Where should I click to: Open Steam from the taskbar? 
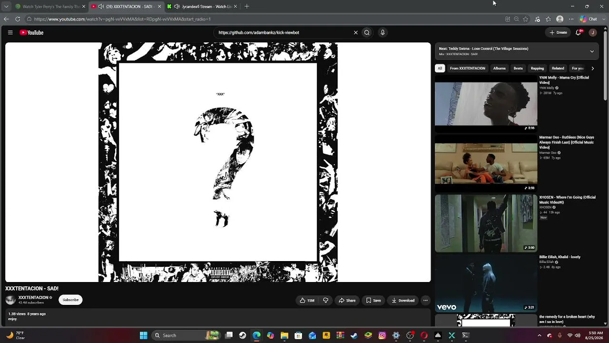coord(354,335)
